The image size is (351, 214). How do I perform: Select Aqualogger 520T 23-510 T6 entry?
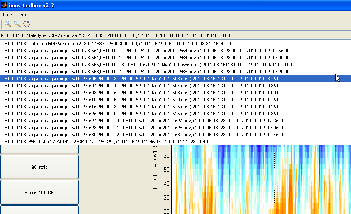point(175,100)
